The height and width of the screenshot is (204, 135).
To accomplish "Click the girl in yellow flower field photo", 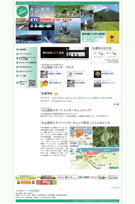I will (113, 37).
